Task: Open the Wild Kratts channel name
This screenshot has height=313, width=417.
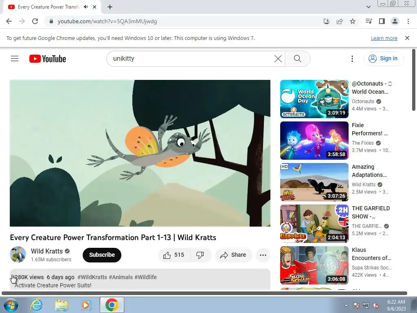Action: 47,251
